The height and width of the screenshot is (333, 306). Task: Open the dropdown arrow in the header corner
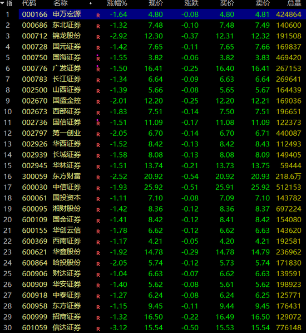click(x=2, y=3)
